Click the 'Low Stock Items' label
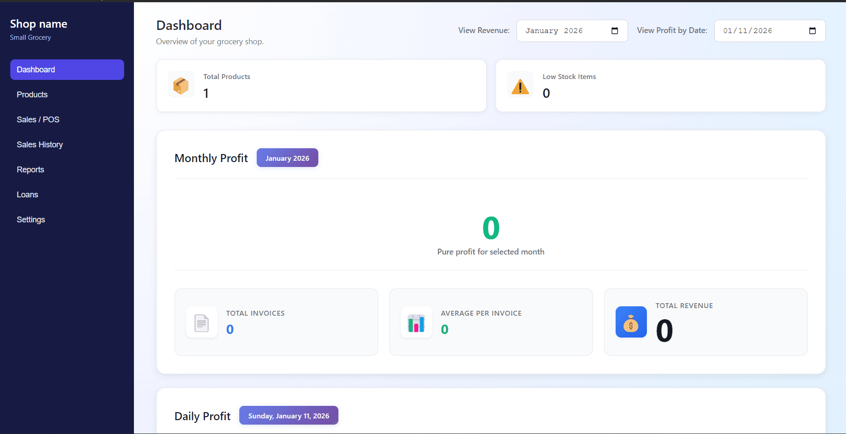 (x=569, y=77)
